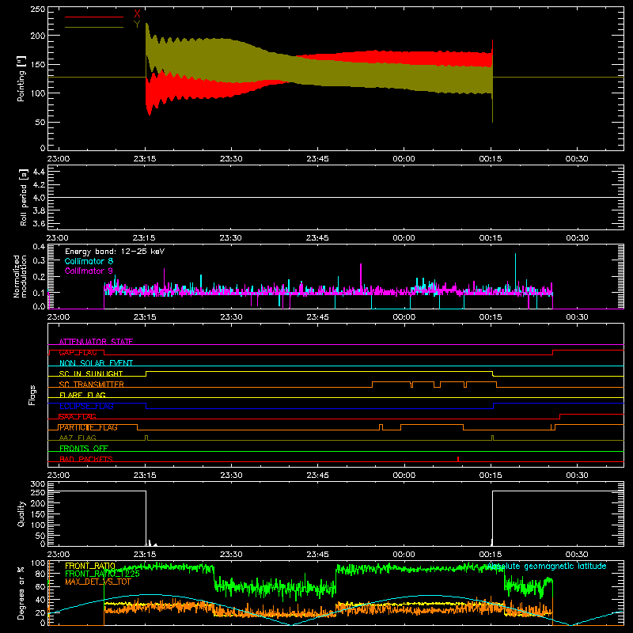Click 00:00 tick on modulation plot
Image resolution: width=633 pixels, height=633 pixels.
coord(404,317)
